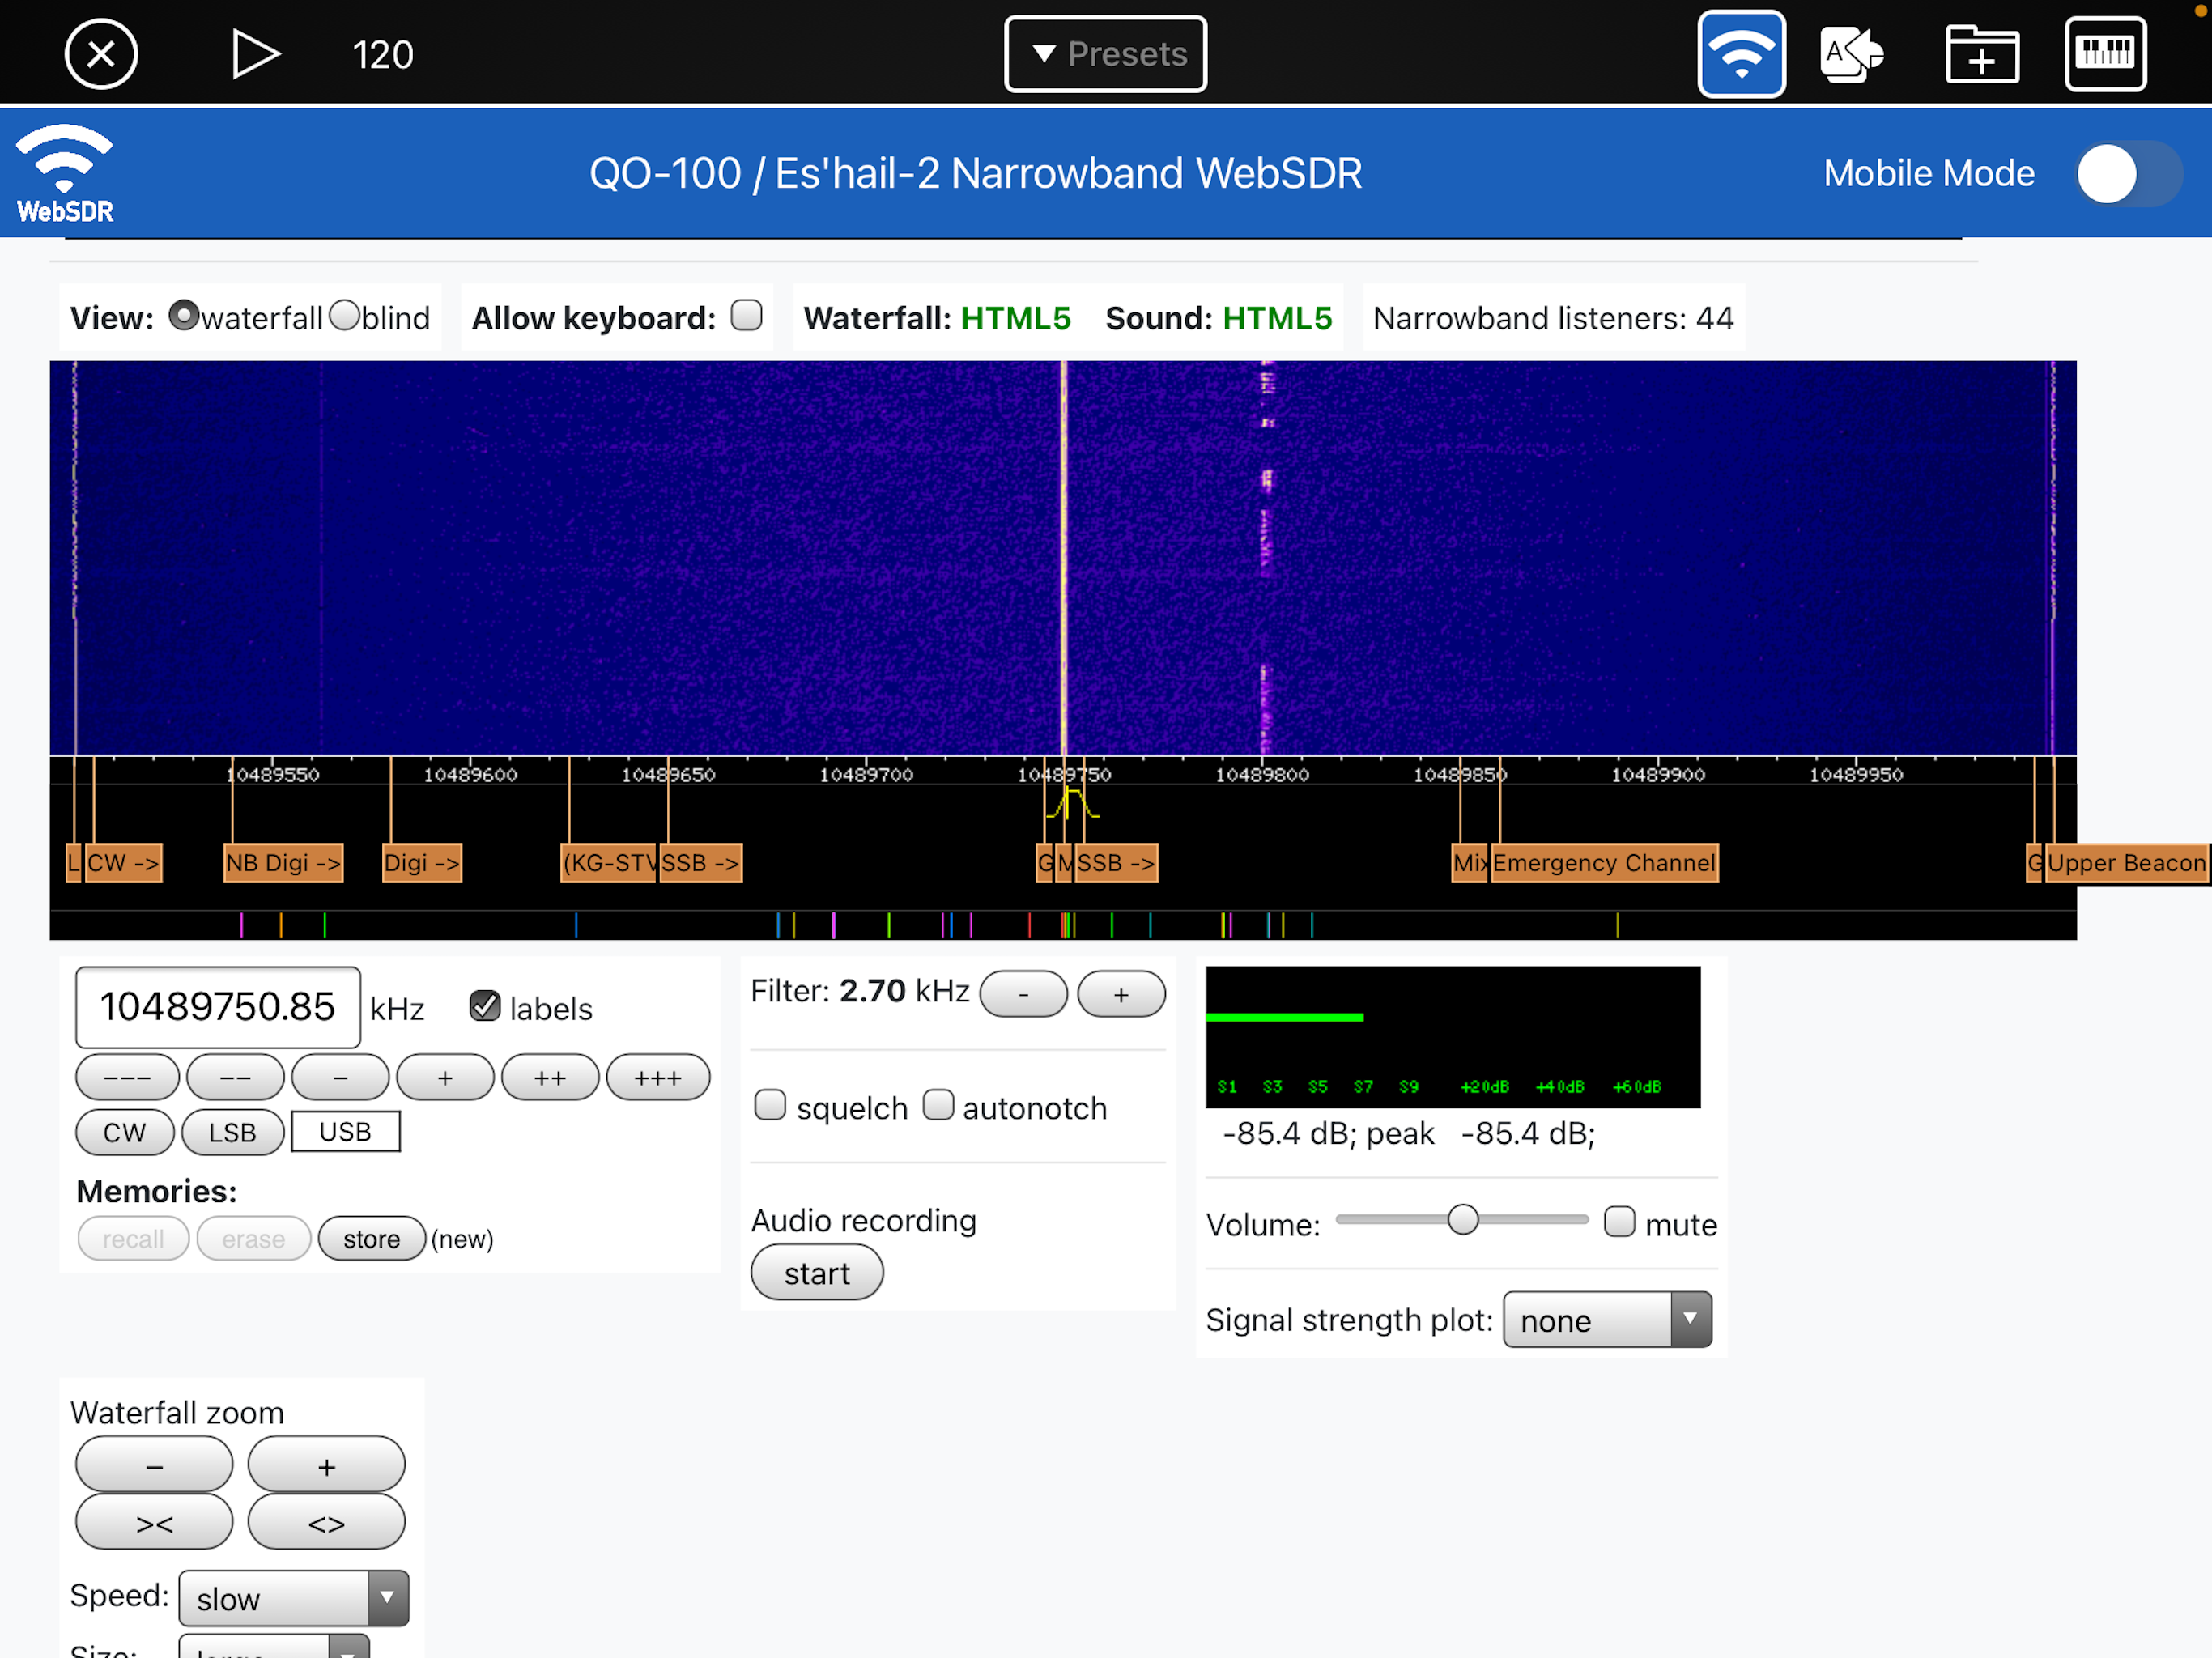Open the piano keyboard icon

[x=2104, y=54]
